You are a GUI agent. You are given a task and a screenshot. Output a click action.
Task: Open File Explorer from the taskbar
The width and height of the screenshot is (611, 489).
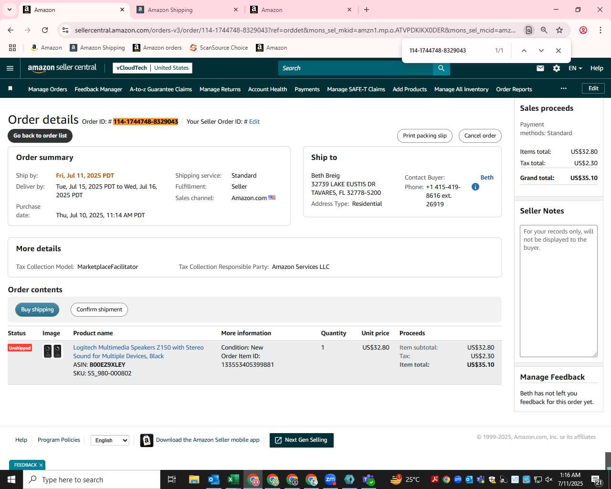coord(194,479)
